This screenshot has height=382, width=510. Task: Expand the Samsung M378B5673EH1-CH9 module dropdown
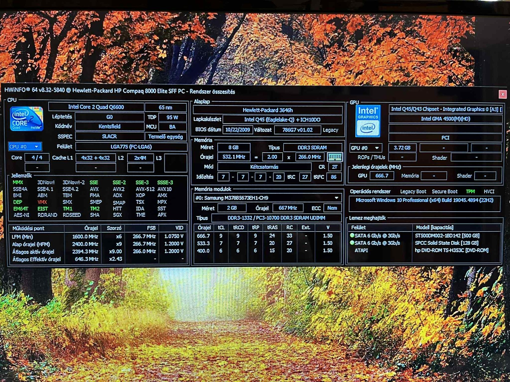(268, 198)
